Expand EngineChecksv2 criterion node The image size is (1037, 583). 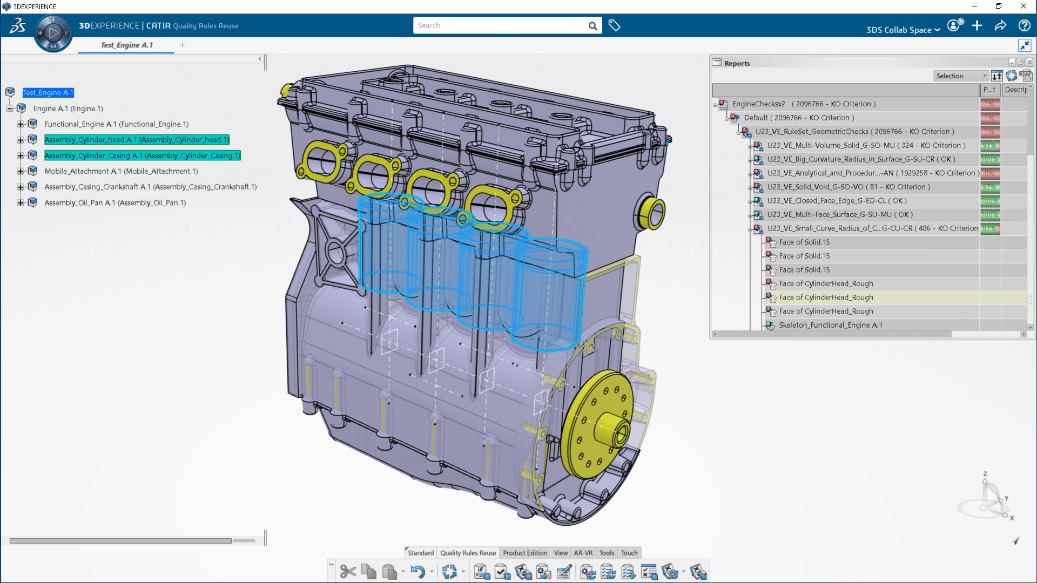coord(716,104)
